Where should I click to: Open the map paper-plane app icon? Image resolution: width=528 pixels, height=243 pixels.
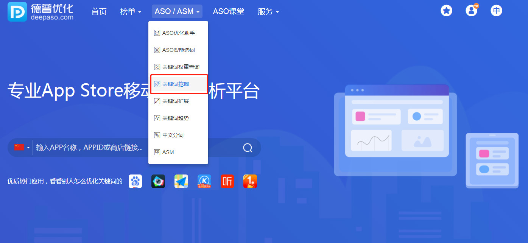[181, 181]
